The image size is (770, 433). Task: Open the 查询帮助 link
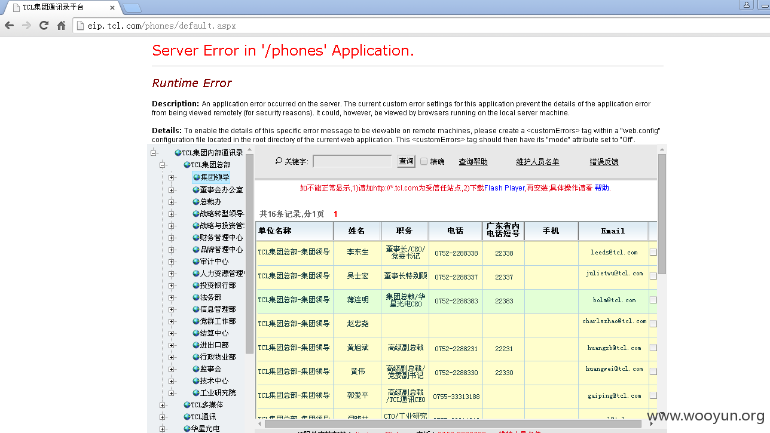click(473, 162)
